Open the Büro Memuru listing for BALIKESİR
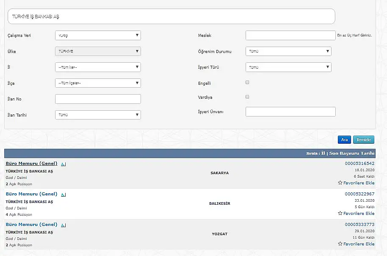387x256 pixels. pyautogui.click(x=31, y=194)
